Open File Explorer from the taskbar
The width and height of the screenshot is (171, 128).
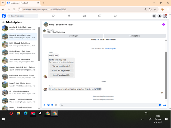tap(18, 113)
